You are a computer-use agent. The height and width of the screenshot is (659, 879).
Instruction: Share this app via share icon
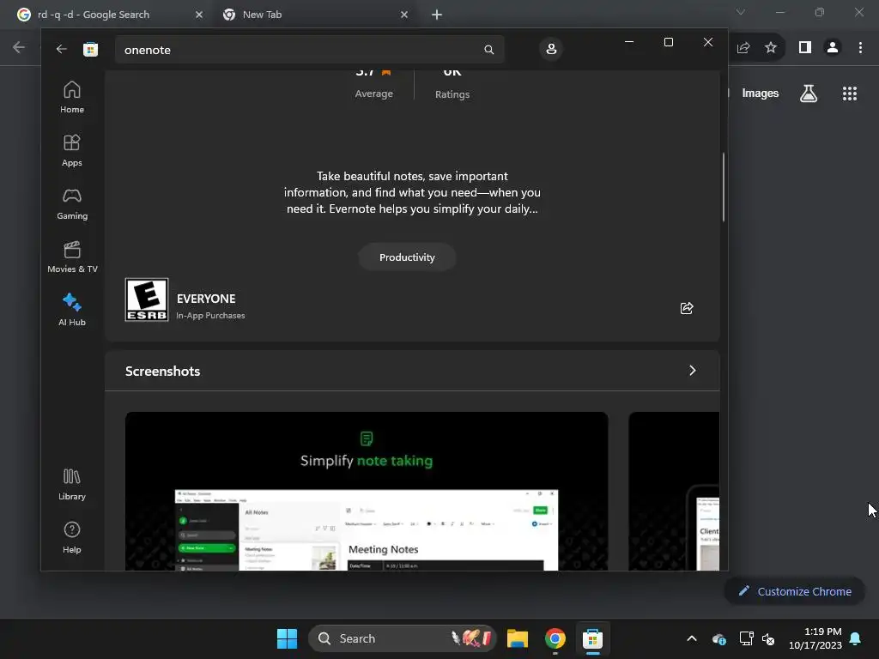pos(687,308)
